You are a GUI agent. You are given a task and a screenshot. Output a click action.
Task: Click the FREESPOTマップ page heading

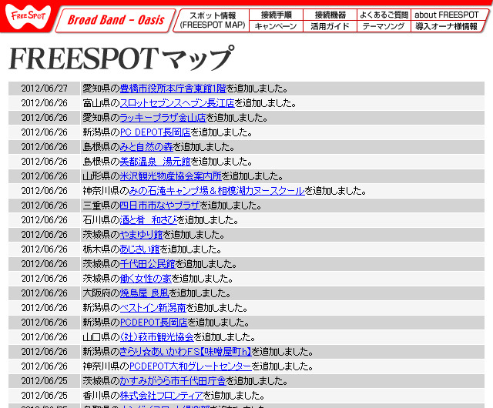pyautogui.click(x=122, y=59)
